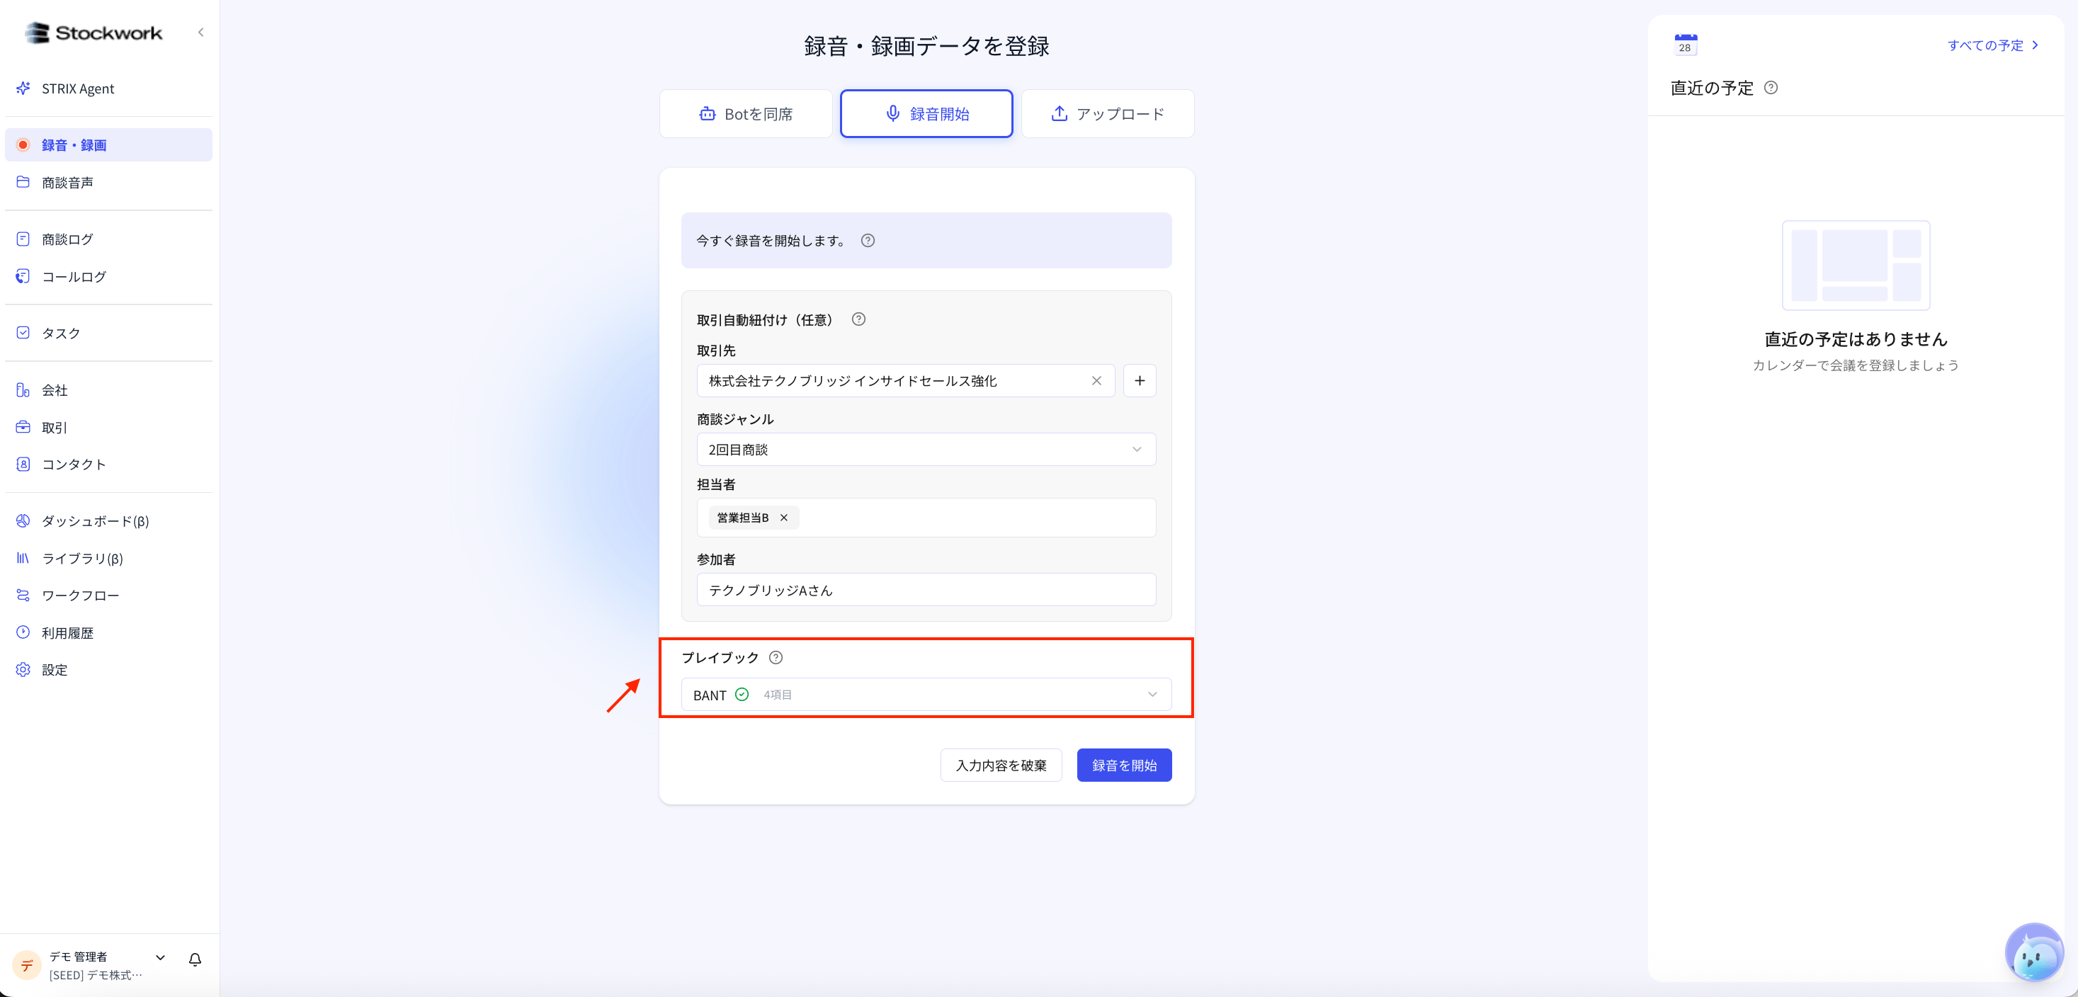Click the calendar icon showing 28
The width and height of the screenshot is (2078, 997).
[x=1686, y=45]
